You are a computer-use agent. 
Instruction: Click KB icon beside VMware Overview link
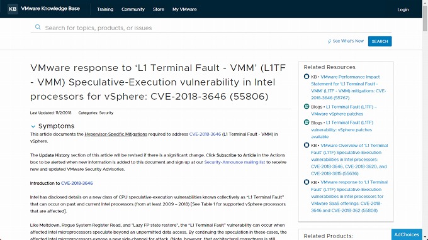click(307, 145)
